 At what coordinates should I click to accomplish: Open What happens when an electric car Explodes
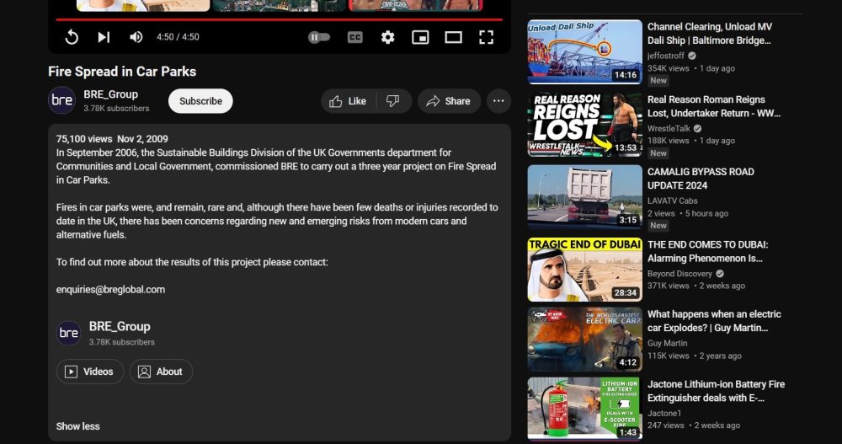click(714, 321)
